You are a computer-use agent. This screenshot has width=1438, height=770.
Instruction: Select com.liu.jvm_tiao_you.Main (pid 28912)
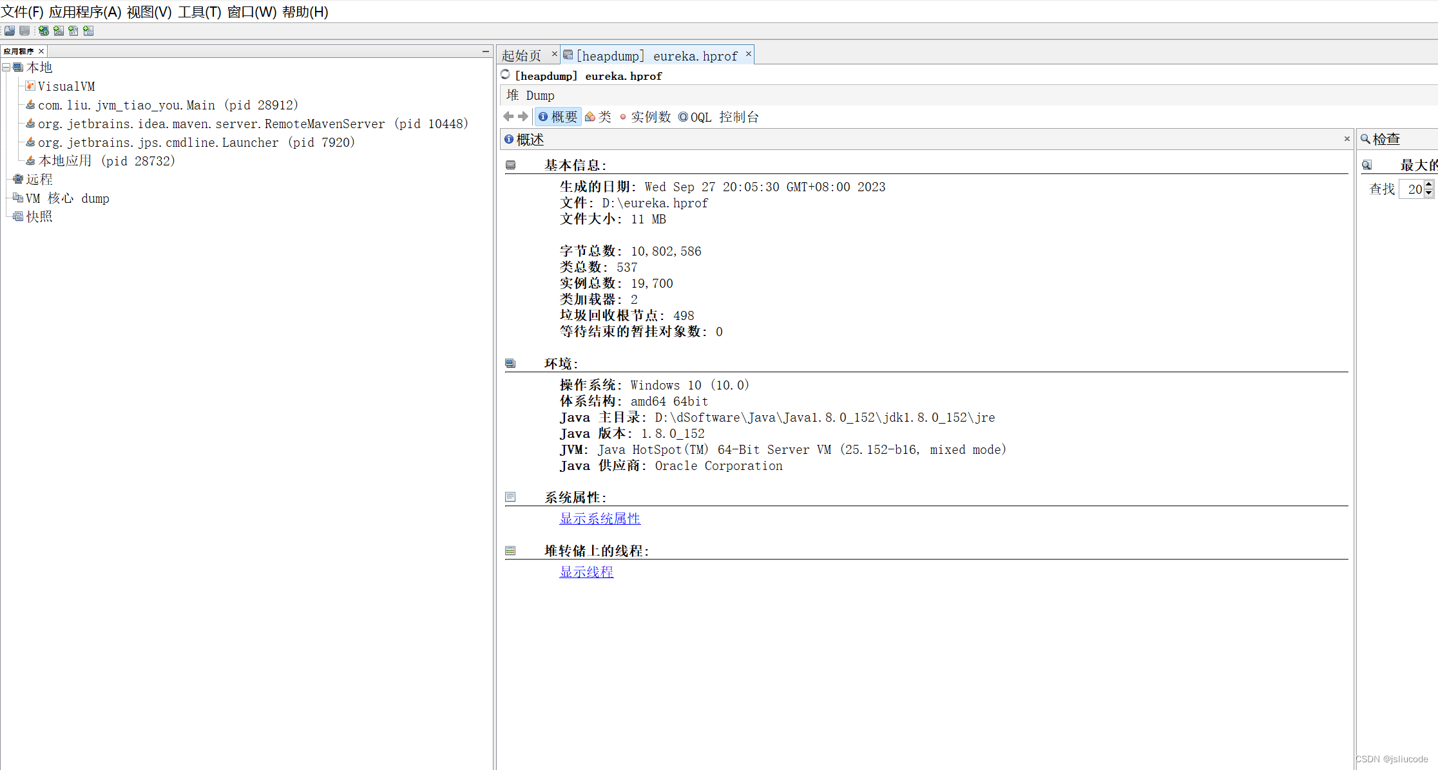[168, 105]
